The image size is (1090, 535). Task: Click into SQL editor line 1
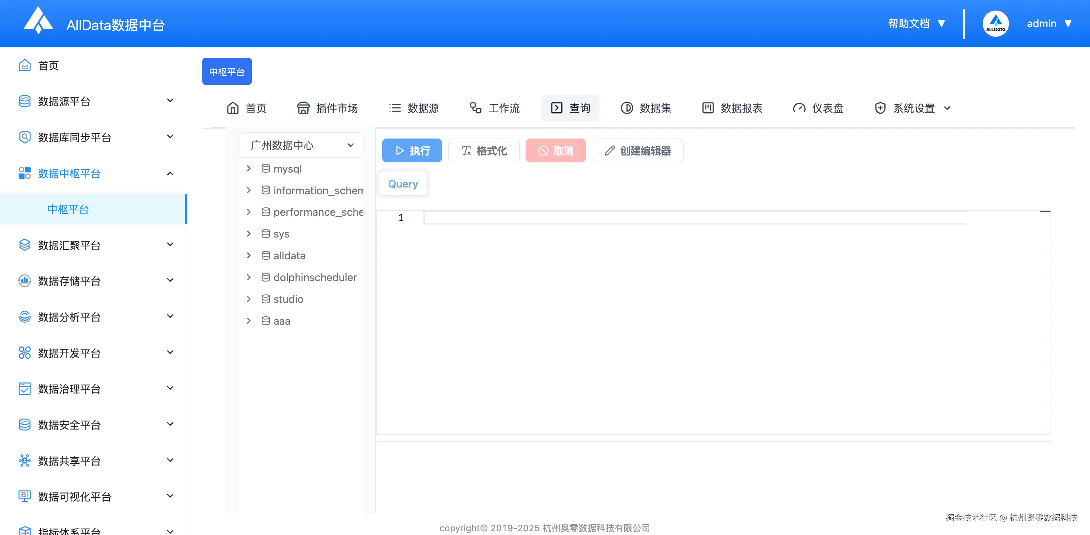click(x=694, y=218)
